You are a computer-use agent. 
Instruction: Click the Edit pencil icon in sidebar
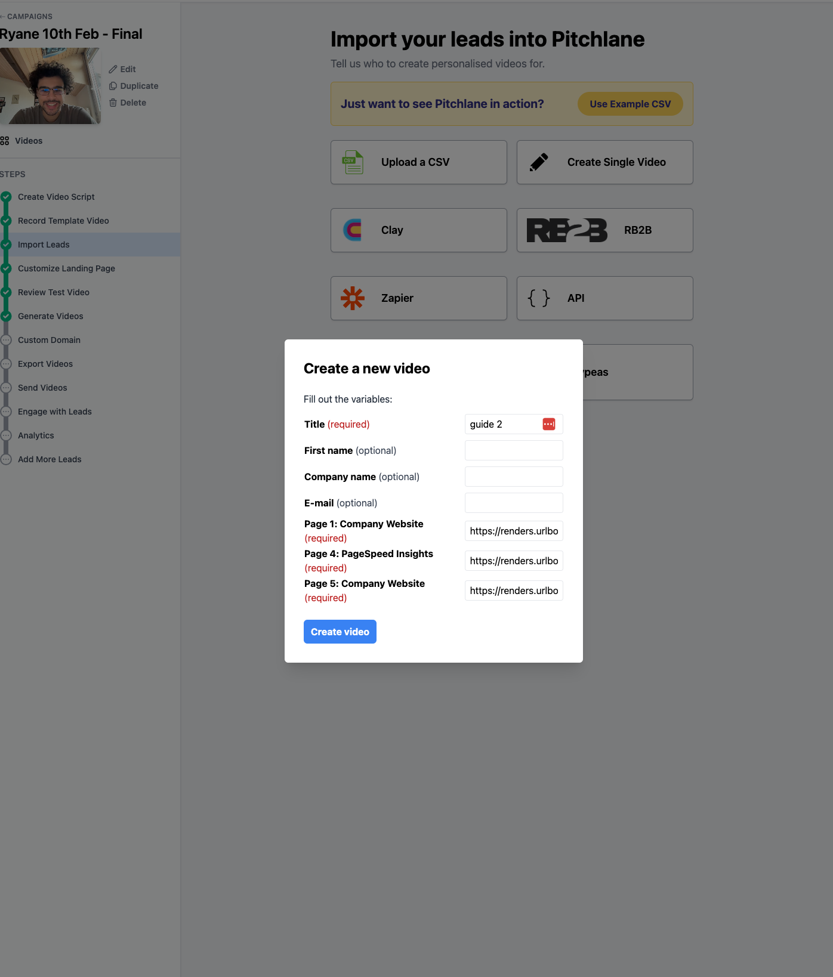coord(113,69)
